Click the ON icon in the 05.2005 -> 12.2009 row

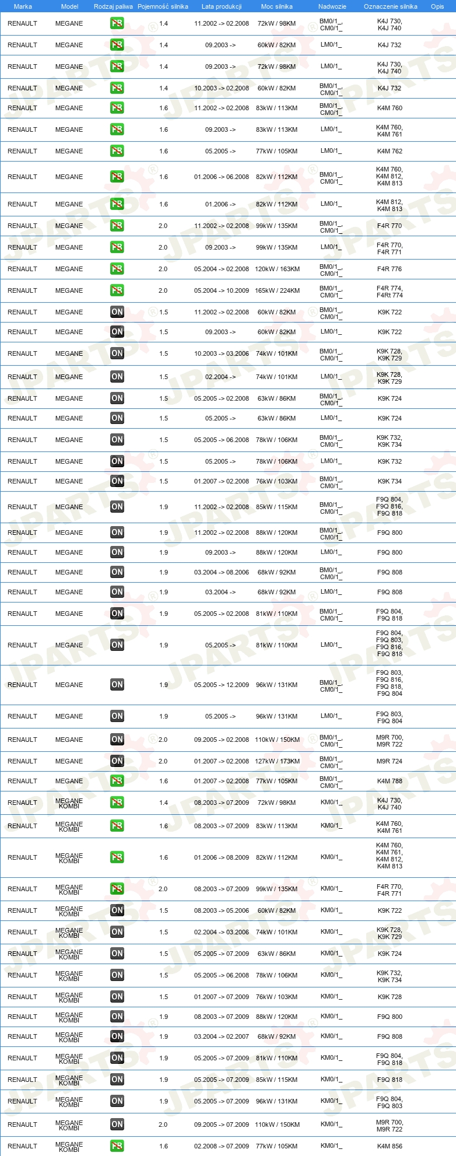[117, 685]
